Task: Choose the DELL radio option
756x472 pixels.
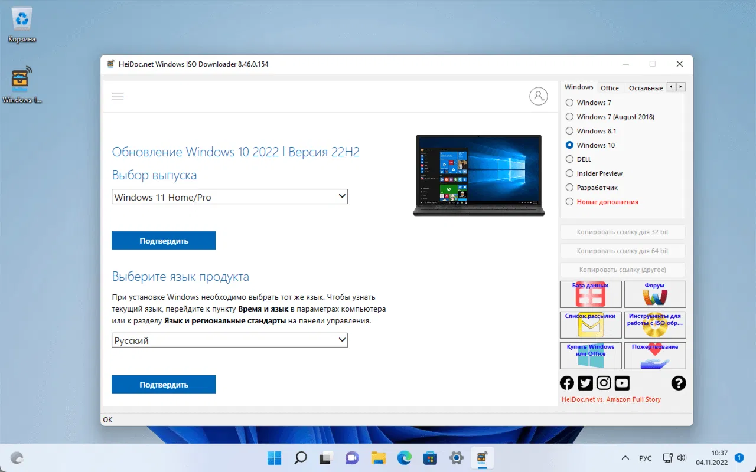Action: coord(569,159)
